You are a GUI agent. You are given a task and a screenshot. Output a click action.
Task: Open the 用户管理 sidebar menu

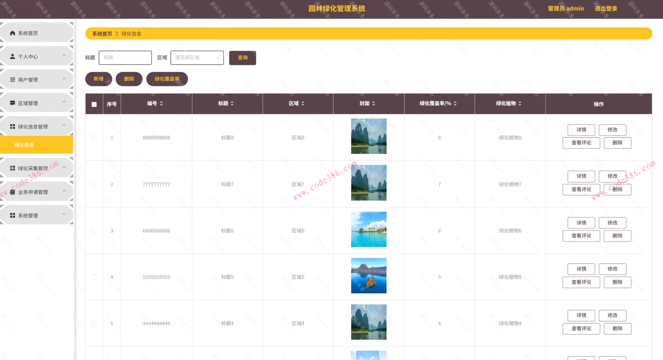point(37,80)
